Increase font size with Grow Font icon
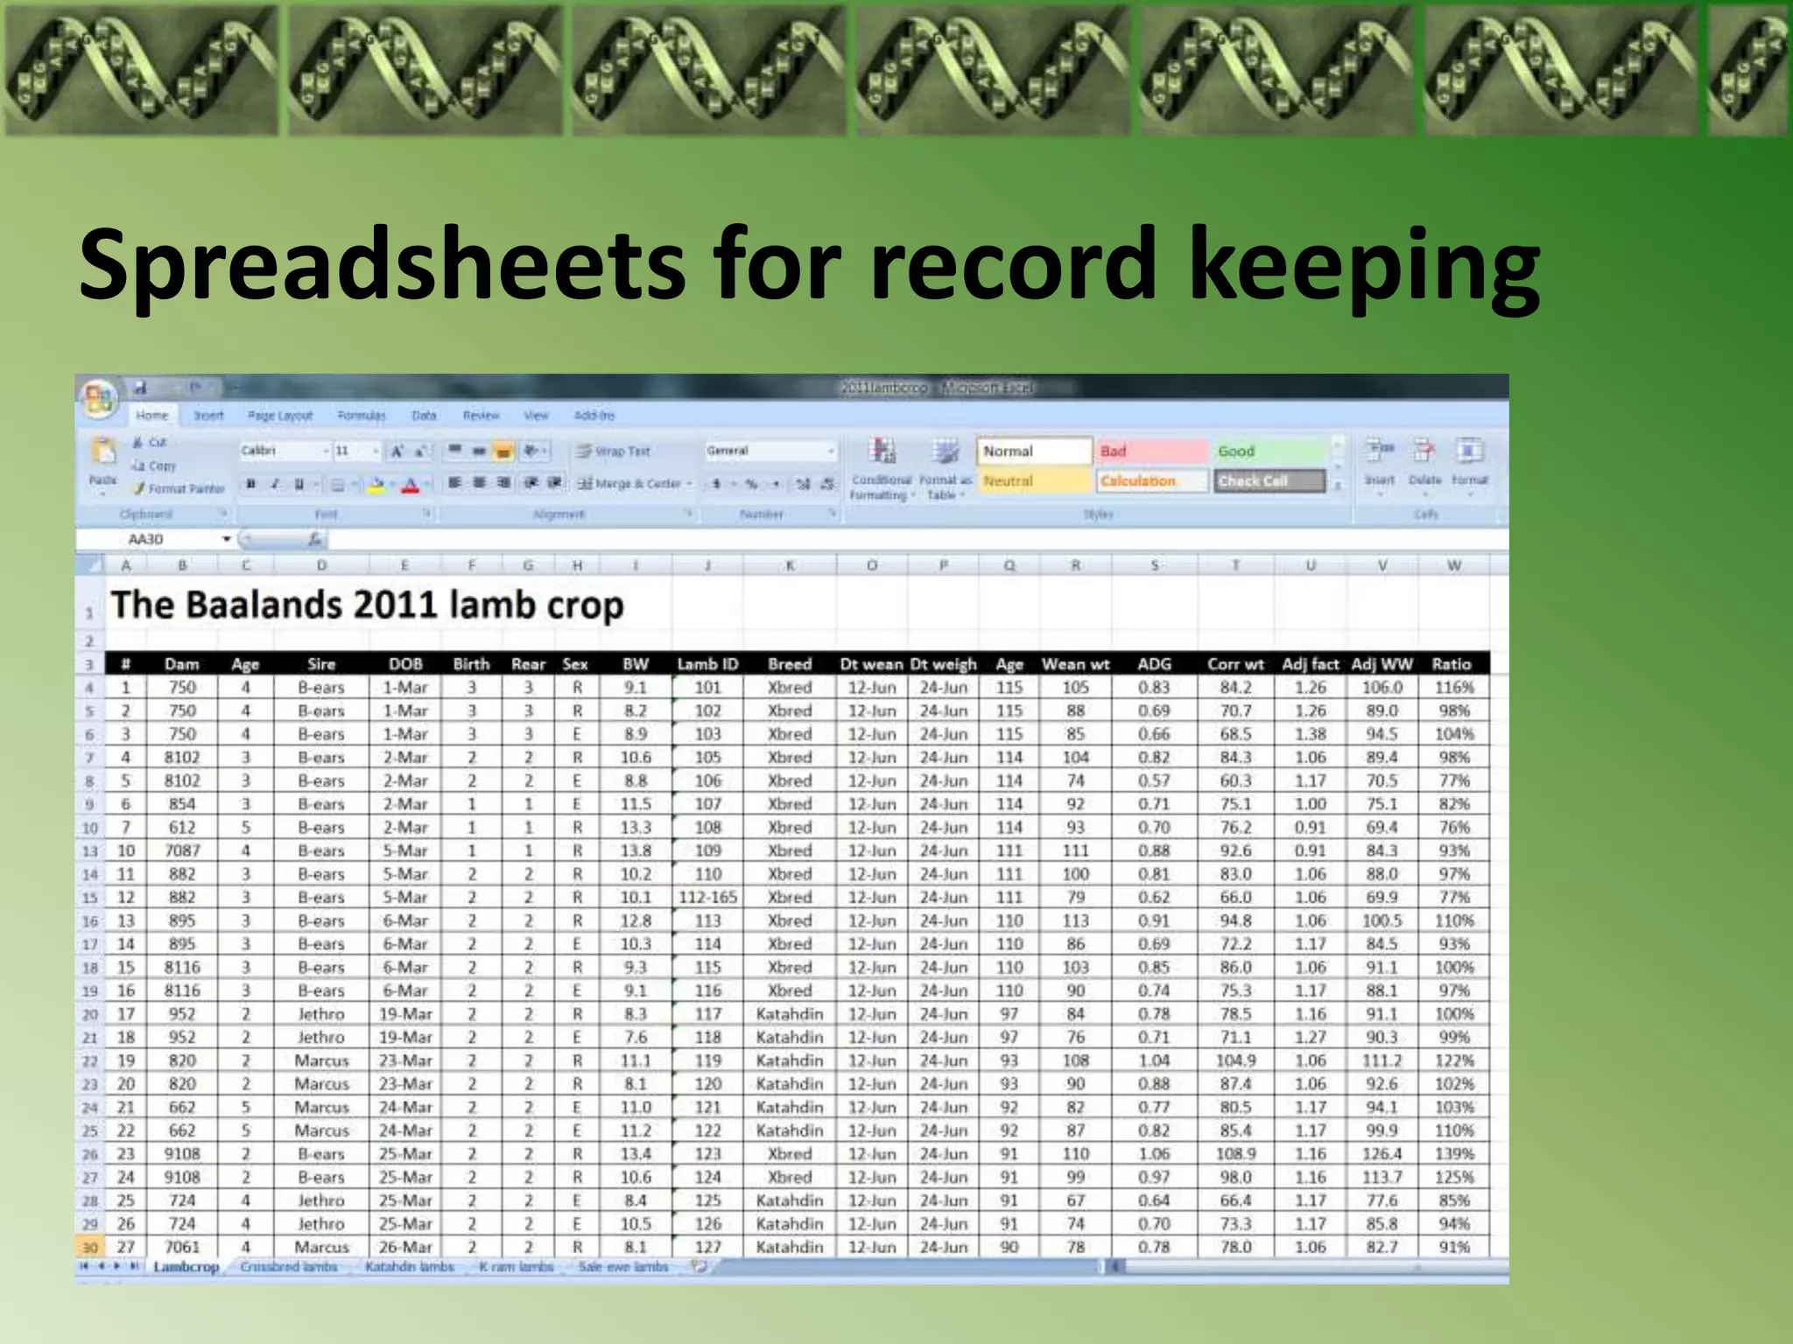Viewport: 1793px width, 1344px height. coord(397,451)
